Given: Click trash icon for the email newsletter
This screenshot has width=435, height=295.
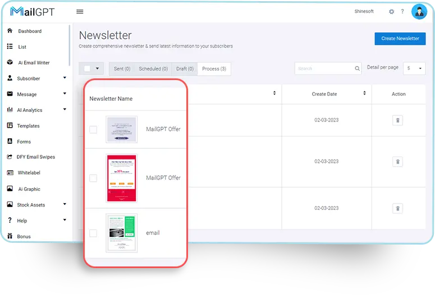Looking at the screenshot, I should (x=397, y=208).
